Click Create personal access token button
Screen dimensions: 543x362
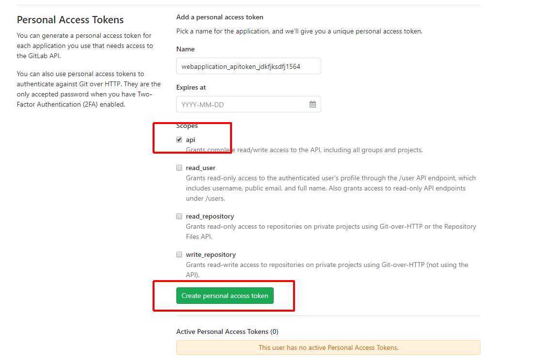coord(225,296)
